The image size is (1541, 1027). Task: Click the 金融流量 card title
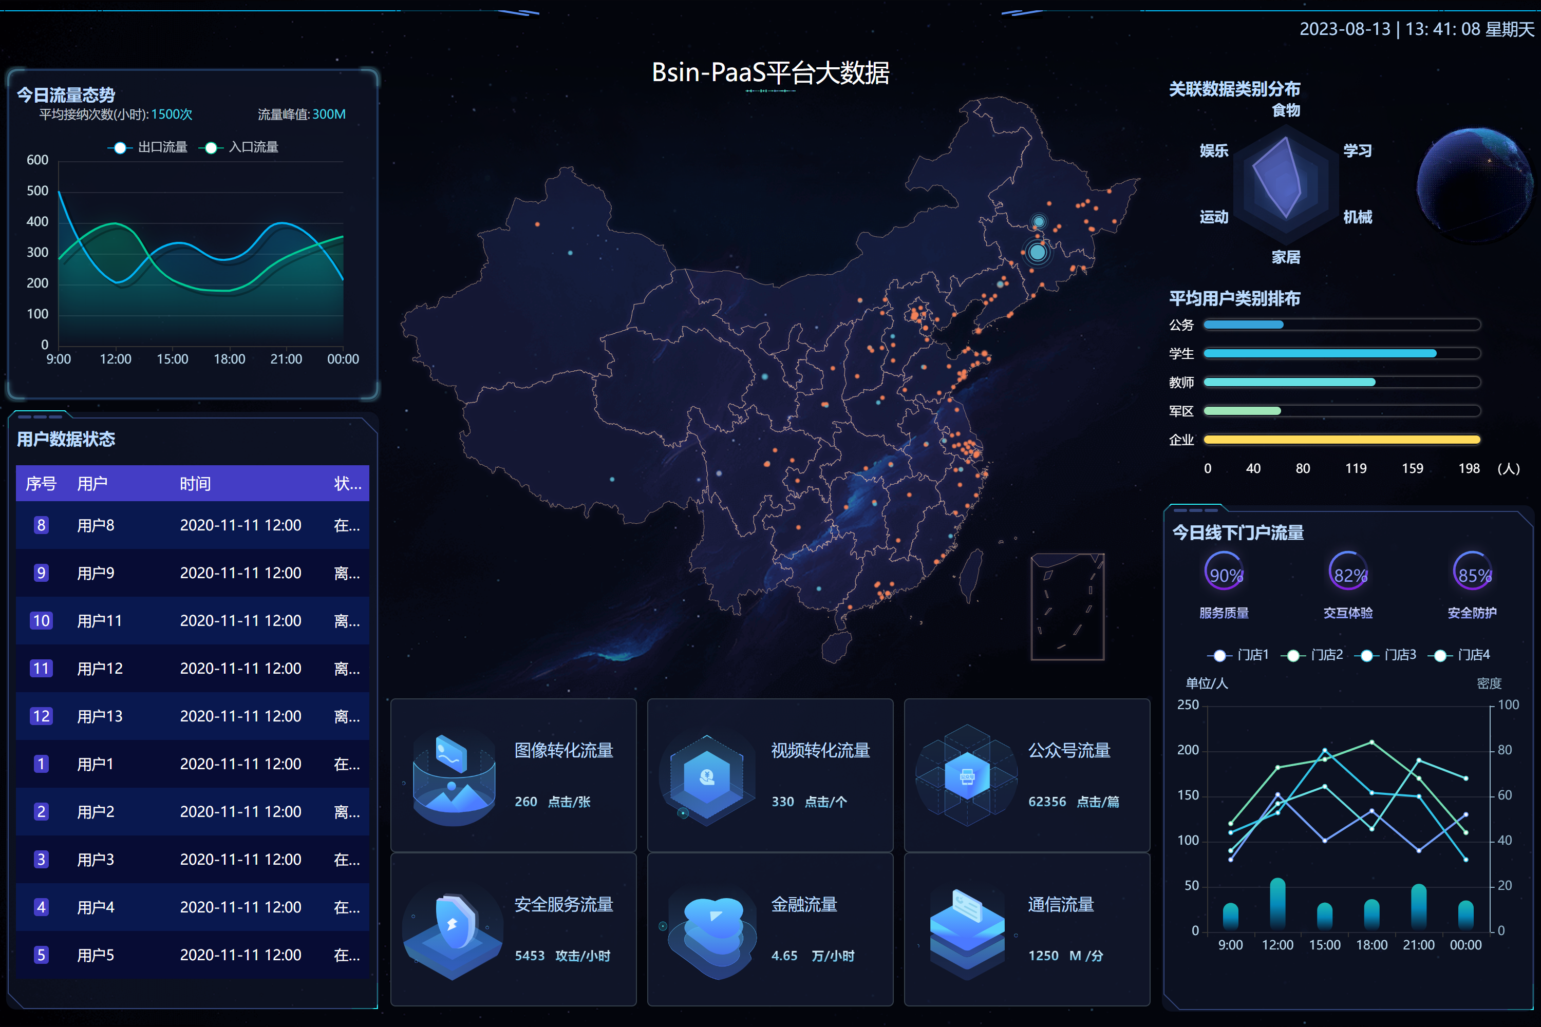pyautogui.click(x=804, y=904)
